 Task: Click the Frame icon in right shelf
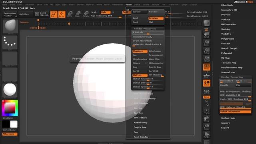click(x=206, y=111)
